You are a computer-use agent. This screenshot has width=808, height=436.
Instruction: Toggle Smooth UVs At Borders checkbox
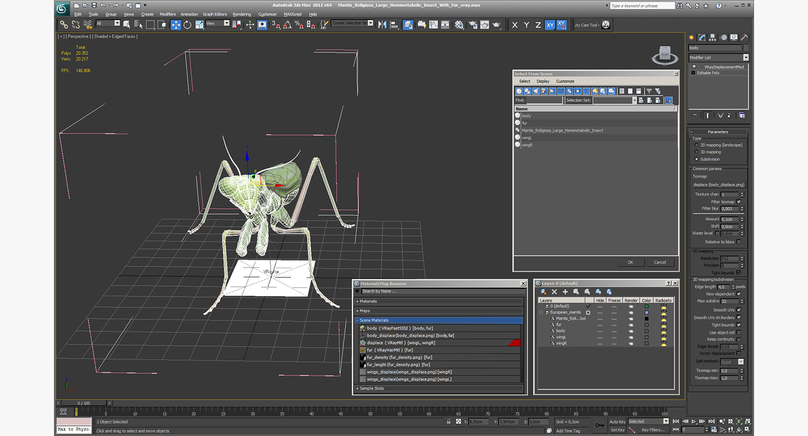(x=739, y=317)
